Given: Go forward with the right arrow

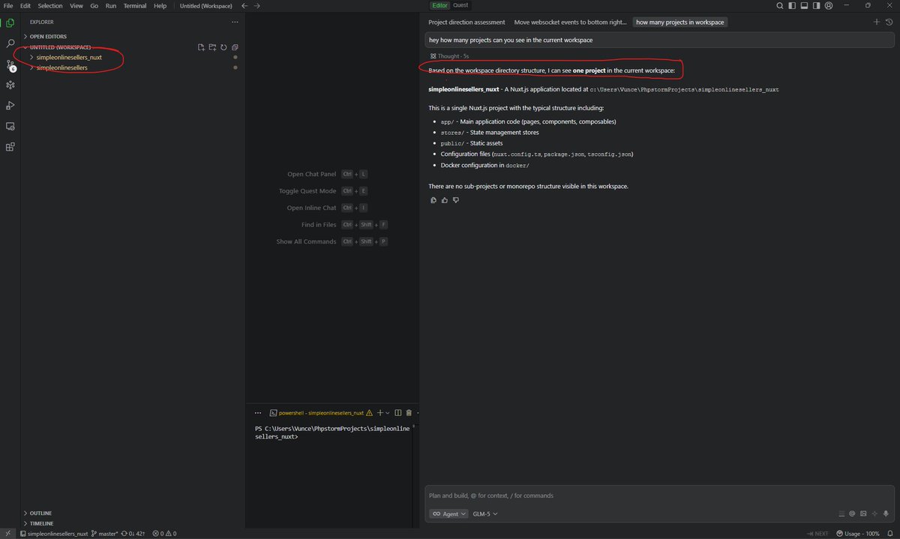Looking at the screenshot, I should [257, 5].
